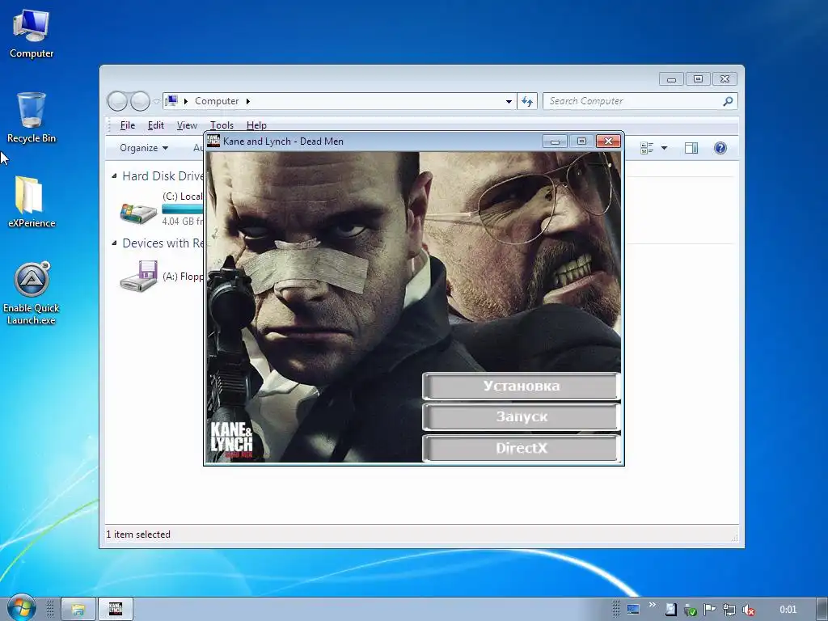828x621 pixels.
Task: Open the Edit menu in Explorer
Action: tap(156, 125)
